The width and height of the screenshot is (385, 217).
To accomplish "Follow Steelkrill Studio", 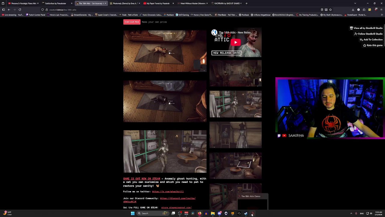I will point(368,34).
